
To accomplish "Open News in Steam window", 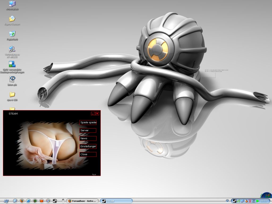I will (88, 138).
